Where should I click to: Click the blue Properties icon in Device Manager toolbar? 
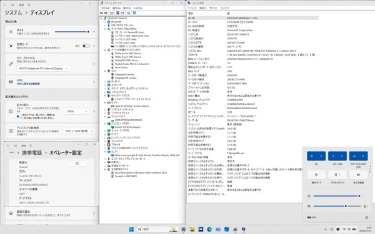(118, 13)
